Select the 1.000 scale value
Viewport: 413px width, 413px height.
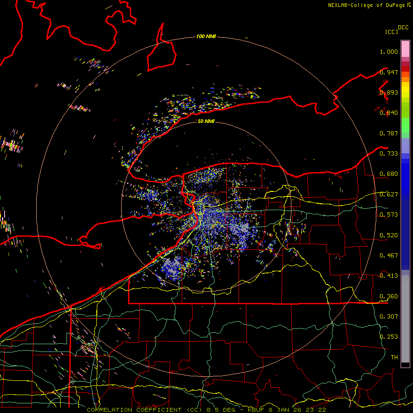tap(389, 51)
